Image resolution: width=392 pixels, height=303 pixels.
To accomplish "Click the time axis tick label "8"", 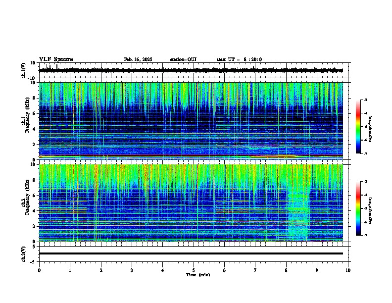I will (286, 270).
